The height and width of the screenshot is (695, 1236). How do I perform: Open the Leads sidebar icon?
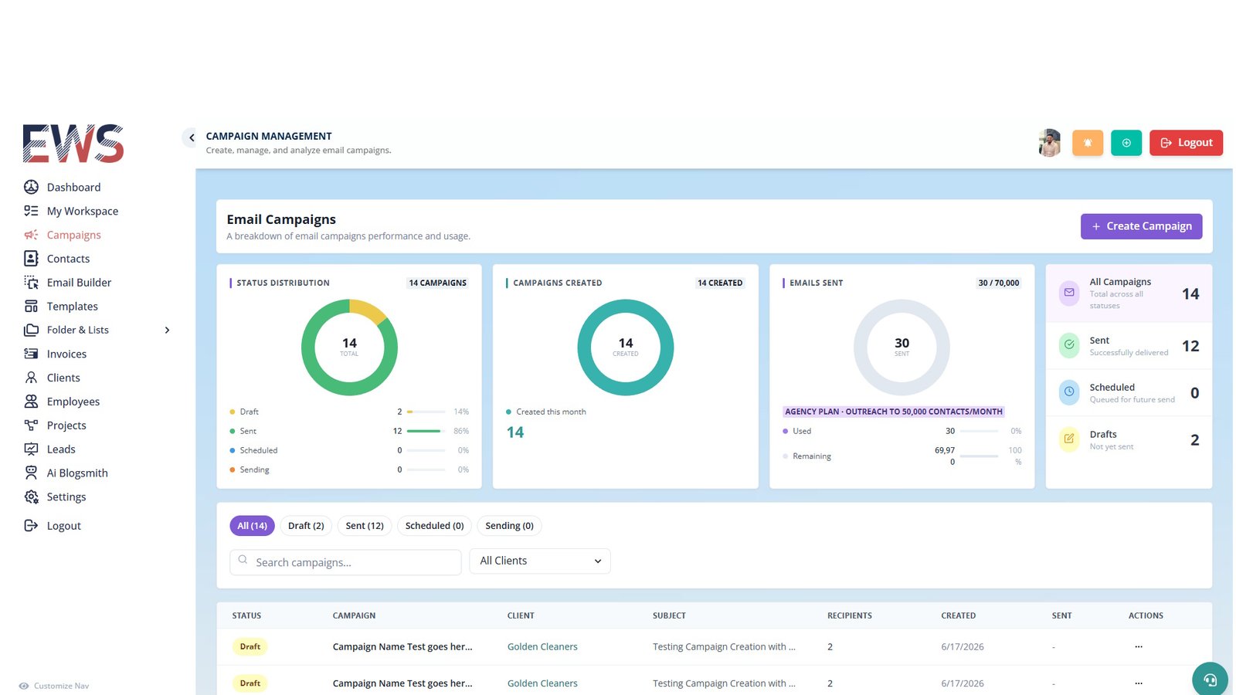(31, 449)
